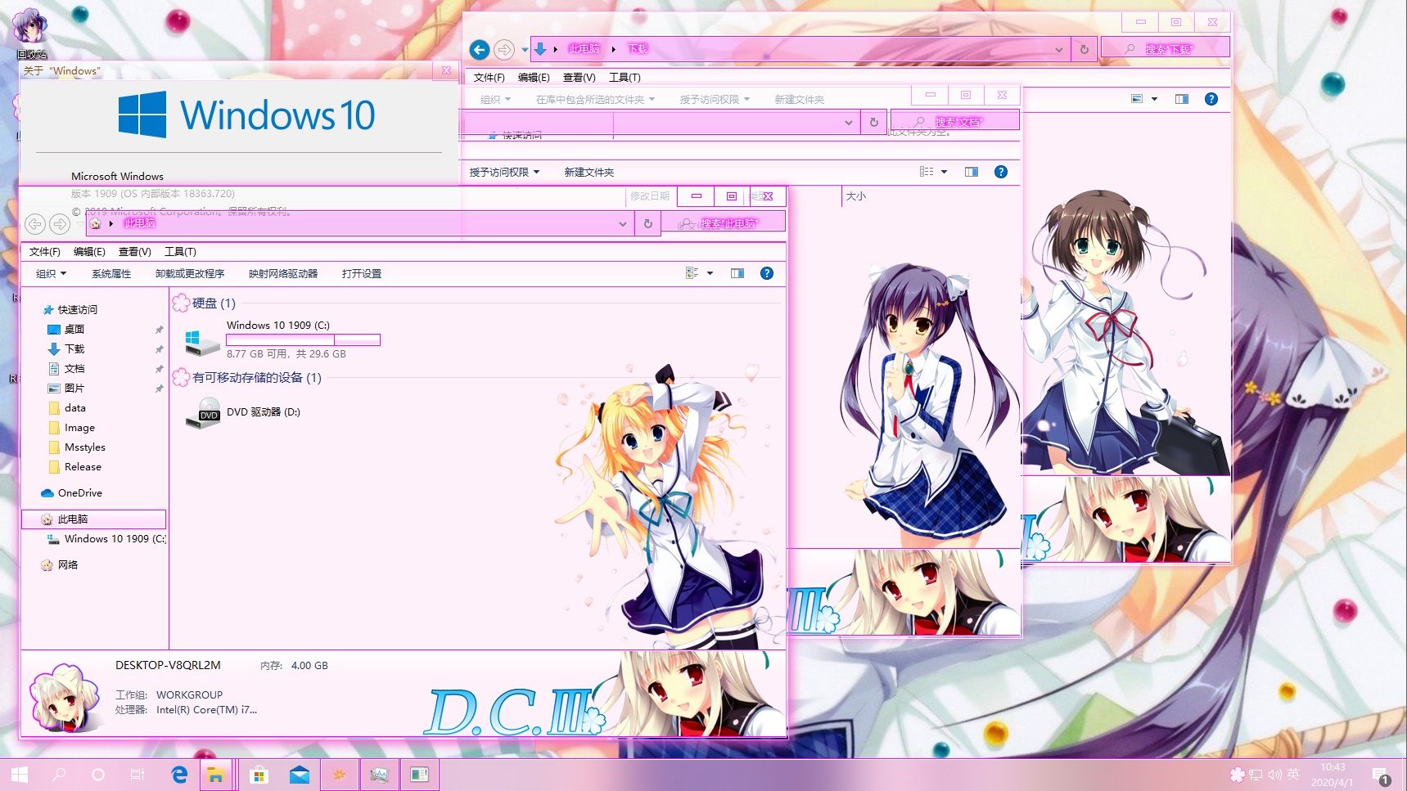Click the 打开设置 toolbar button
The width and height of the screenshot is (1407, 791).
pyautogui.click(x=362, y=273)
